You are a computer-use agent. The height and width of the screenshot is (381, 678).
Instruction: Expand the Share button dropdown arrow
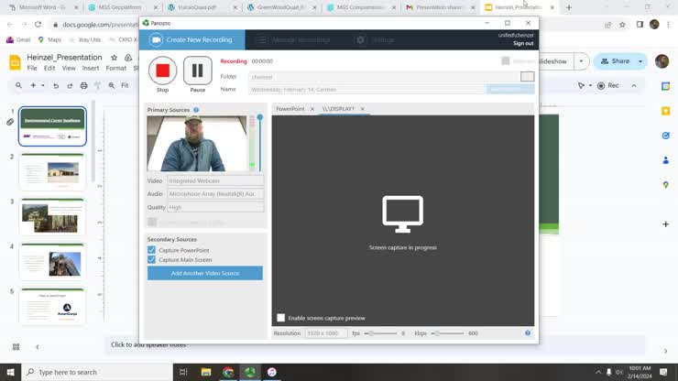[x=639, y=61]
